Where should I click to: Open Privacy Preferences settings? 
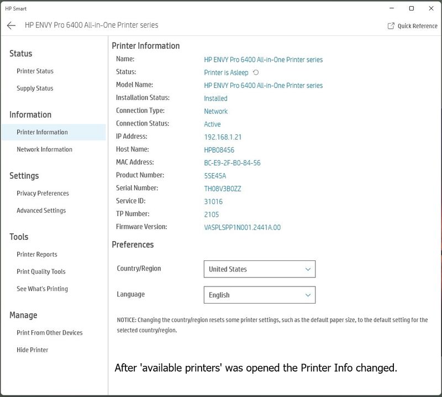tap(43, 194)
